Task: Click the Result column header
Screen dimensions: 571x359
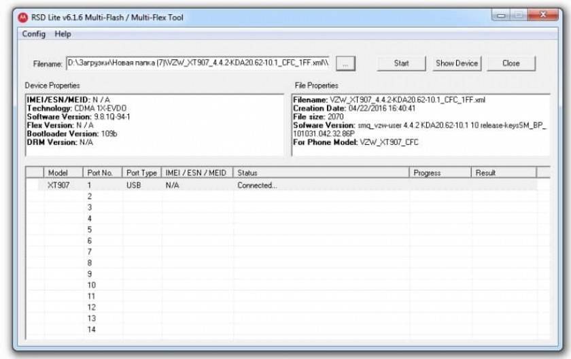Action: [x=503, y=173]
